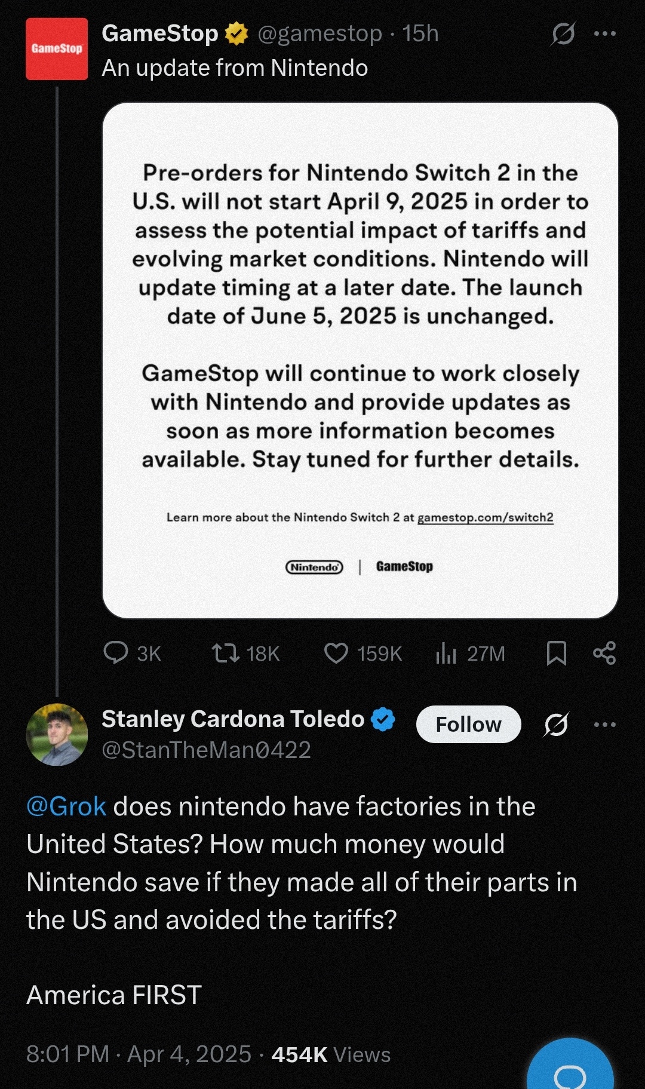Open the @Grok mention link

click(66, 806)
